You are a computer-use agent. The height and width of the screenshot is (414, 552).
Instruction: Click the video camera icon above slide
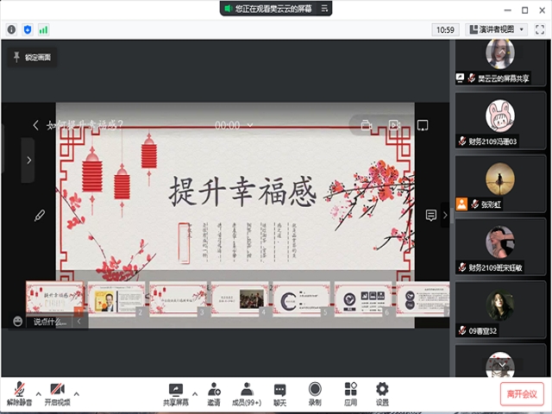(x=394, y=125)
